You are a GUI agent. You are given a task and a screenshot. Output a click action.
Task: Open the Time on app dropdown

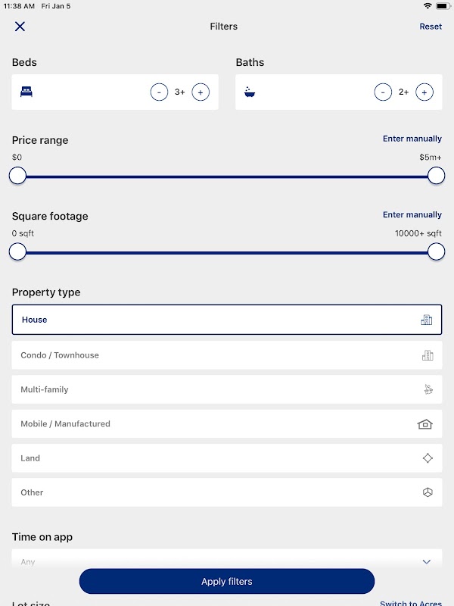click(x=227, y=562)
